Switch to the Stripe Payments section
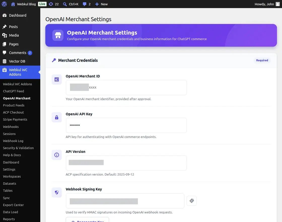 tap(15, 119)
